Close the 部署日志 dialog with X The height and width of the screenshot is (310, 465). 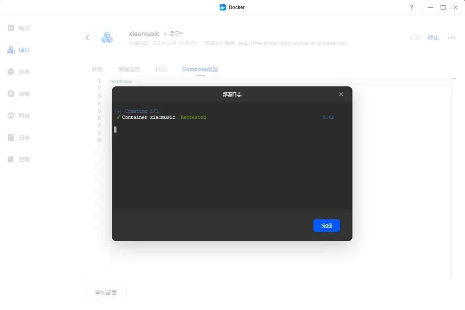coord(341,94)
